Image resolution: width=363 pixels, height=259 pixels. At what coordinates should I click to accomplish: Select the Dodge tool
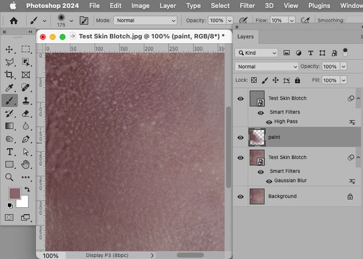(9, 139)
